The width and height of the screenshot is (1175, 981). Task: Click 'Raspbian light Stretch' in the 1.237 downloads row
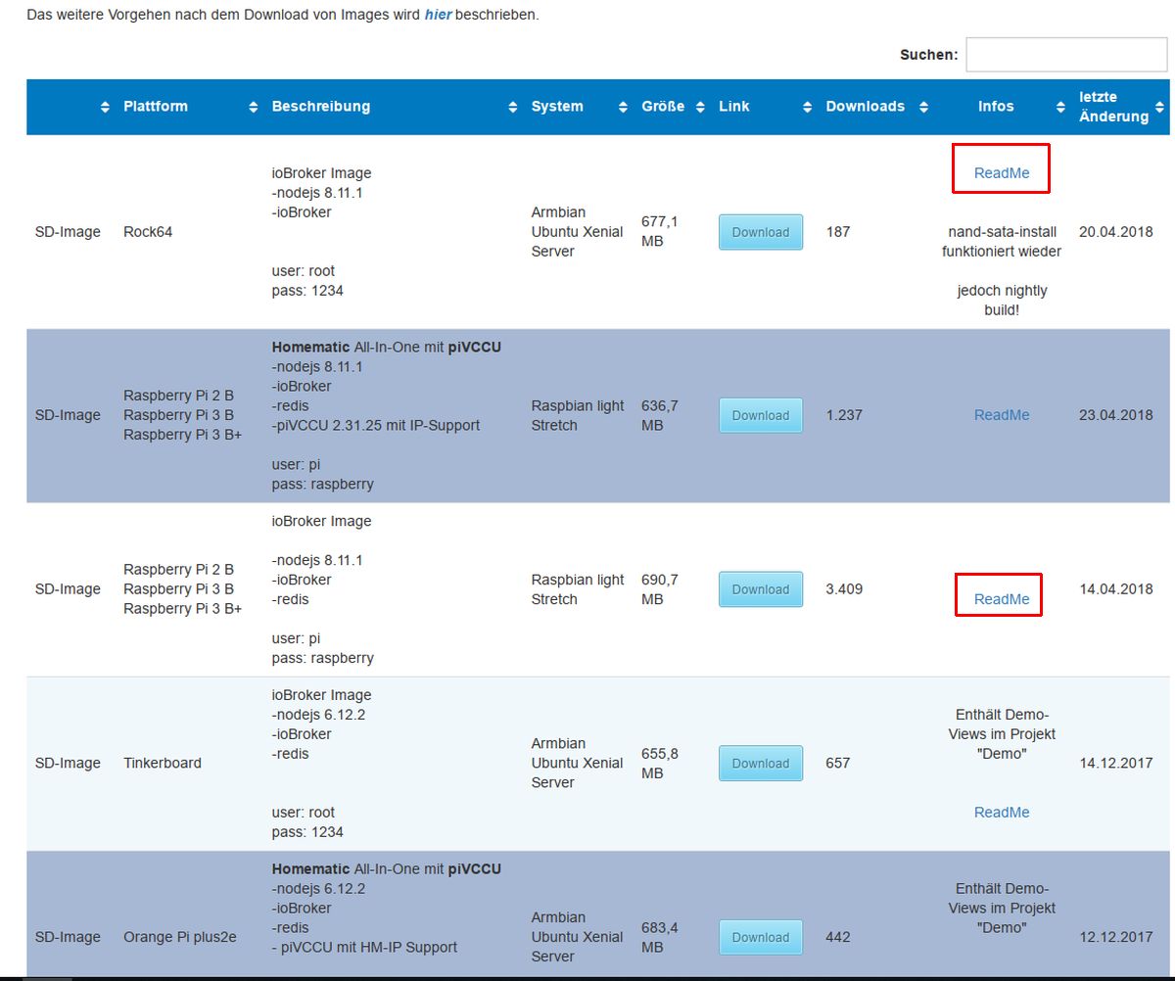578,415
